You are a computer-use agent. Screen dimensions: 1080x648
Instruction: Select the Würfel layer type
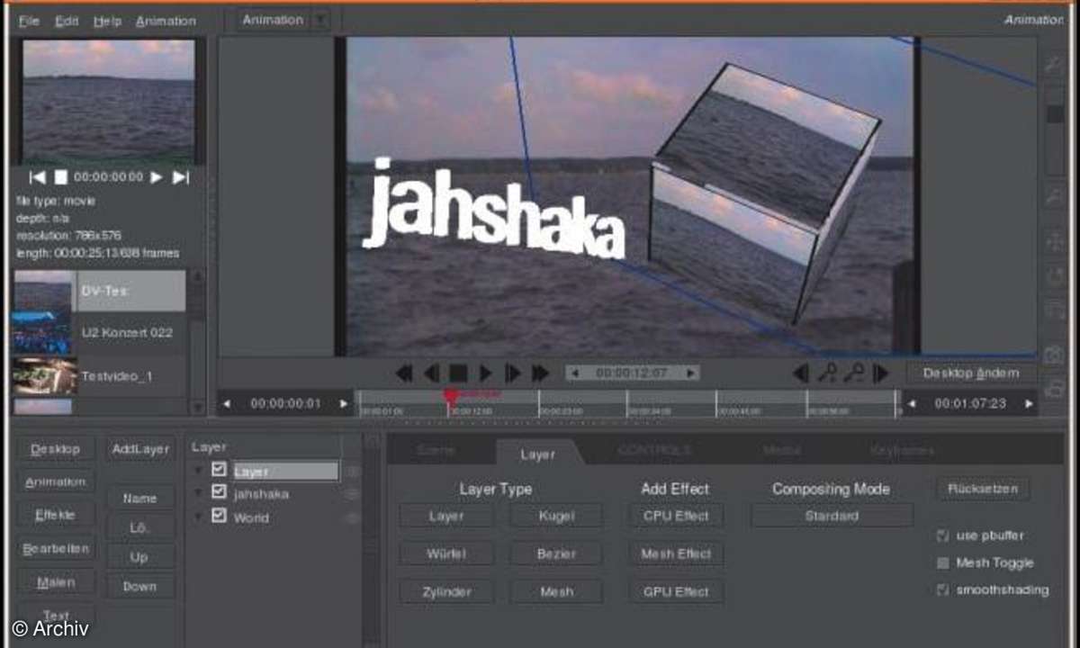[x=446, y=554]
